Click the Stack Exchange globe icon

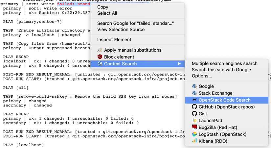coord(194,93)
